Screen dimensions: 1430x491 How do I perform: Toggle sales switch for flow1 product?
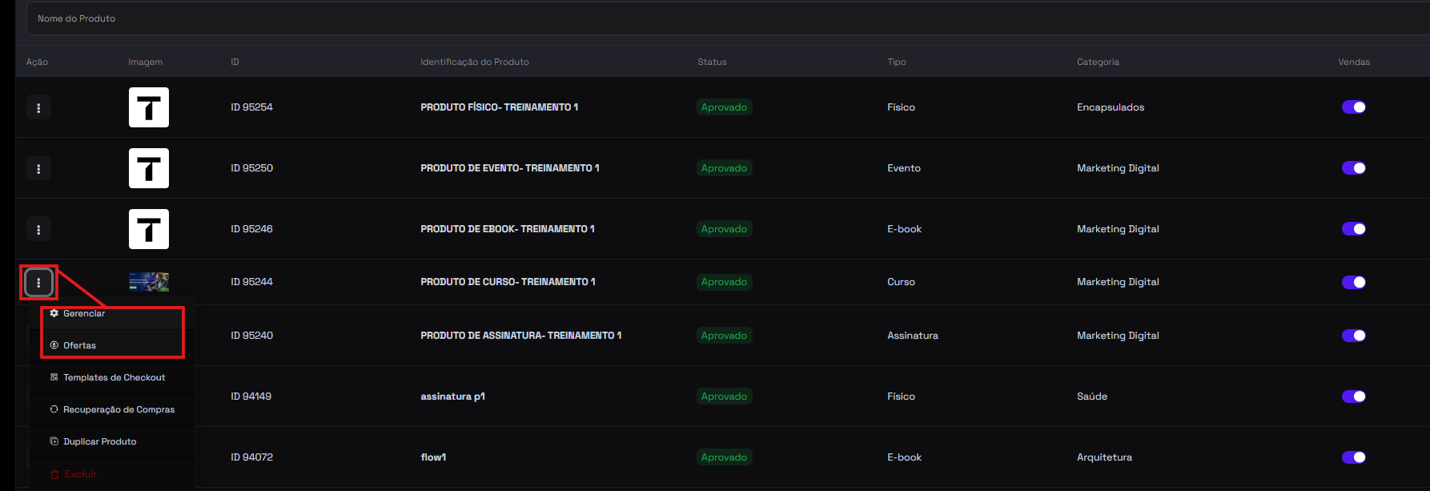point(1353,457)
